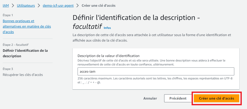Click chevron separator after IAM breadcrumb
The image size is (247, 109).
(x=13, y=6)
